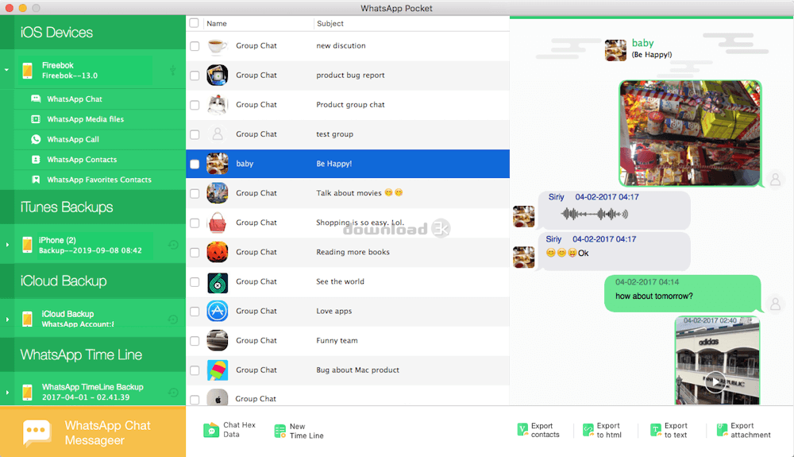Tick the checkbox for 'product bug report'
Viewport: 794px width, 457px height.
[x=195, y=76]
